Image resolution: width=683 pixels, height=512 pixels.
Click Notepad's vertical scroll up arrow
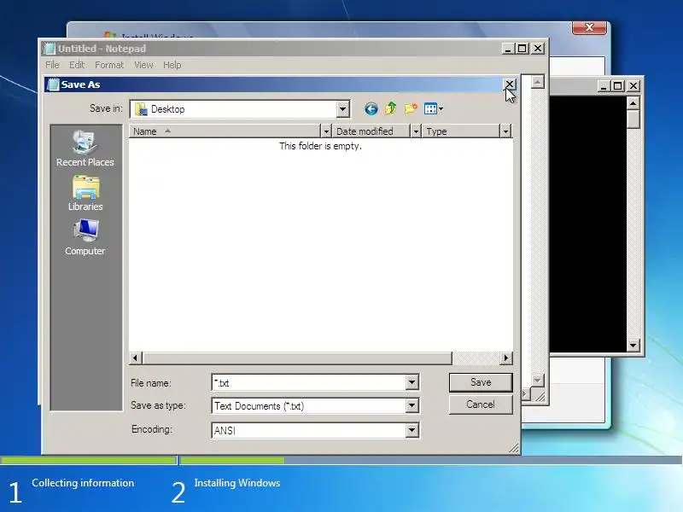538,81
